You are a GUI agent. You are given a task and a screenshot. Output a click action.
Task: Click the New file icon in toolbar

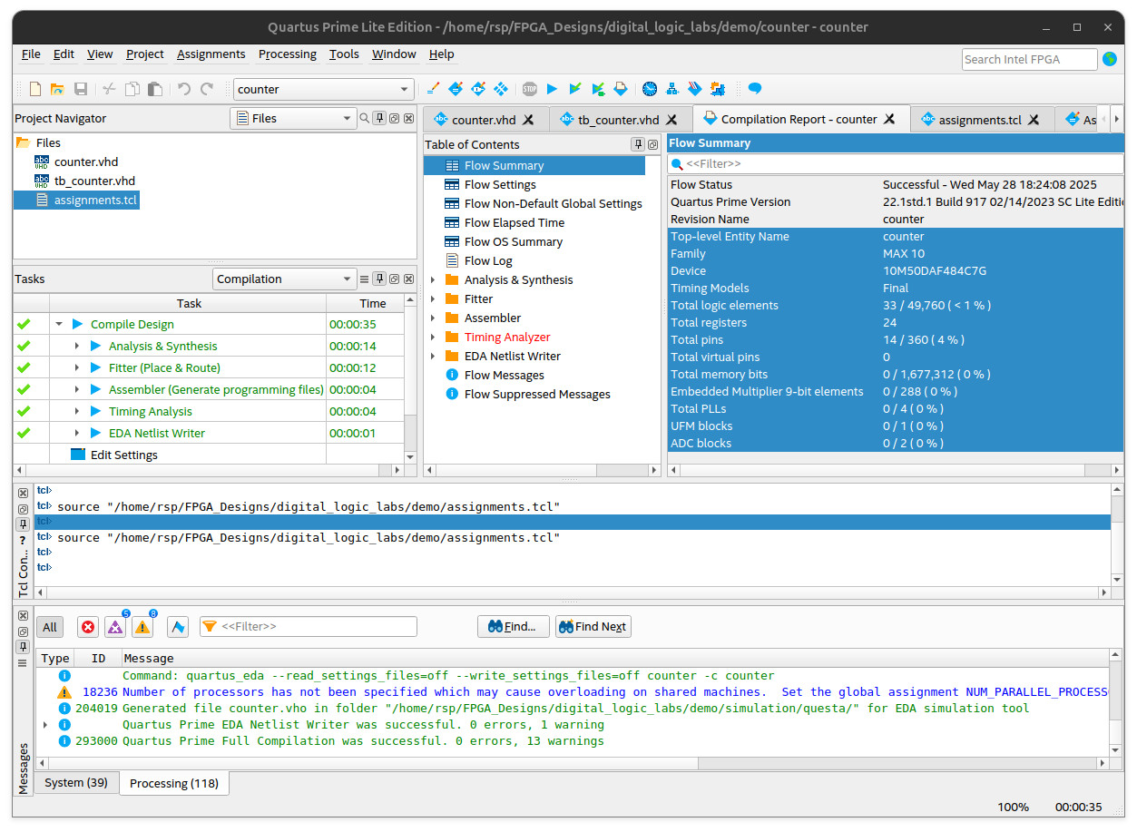[x=35, y=89]
